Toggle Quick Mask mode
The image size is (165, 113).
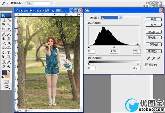[x=6, y=82]
